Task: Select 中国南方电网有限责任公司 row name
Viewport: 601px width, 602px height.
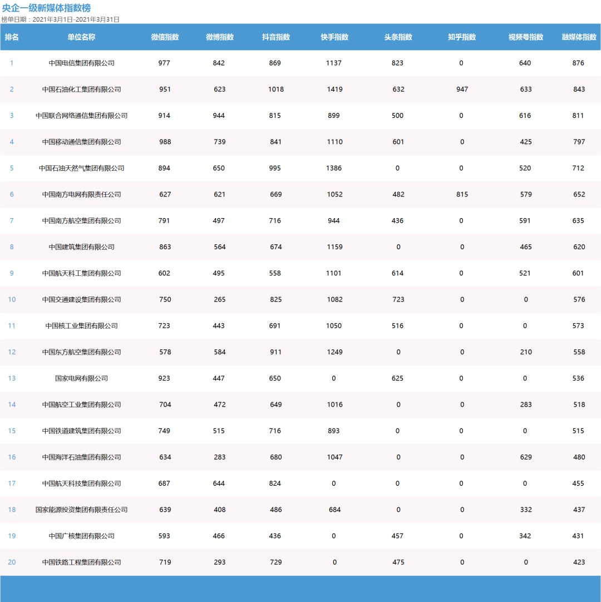Action: tap(81, 195)
